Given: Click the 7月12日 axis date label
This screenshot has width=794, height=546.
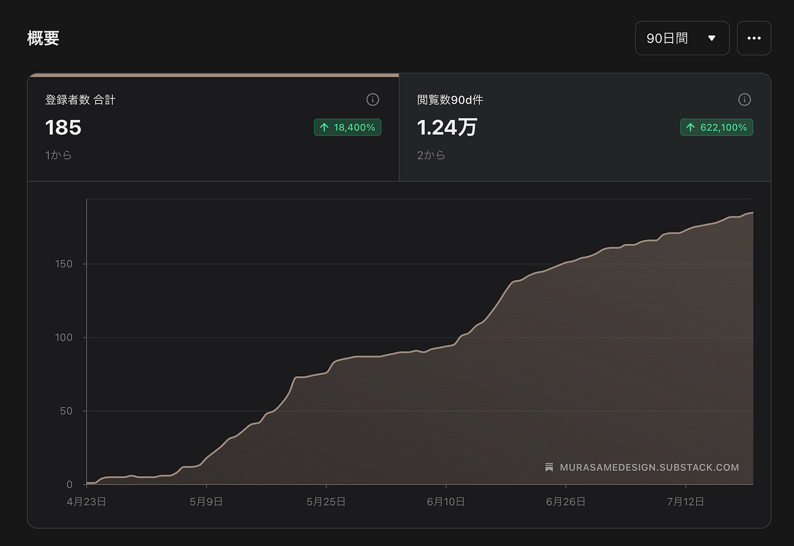Looking at the screenshot, I should coord(685,501).
